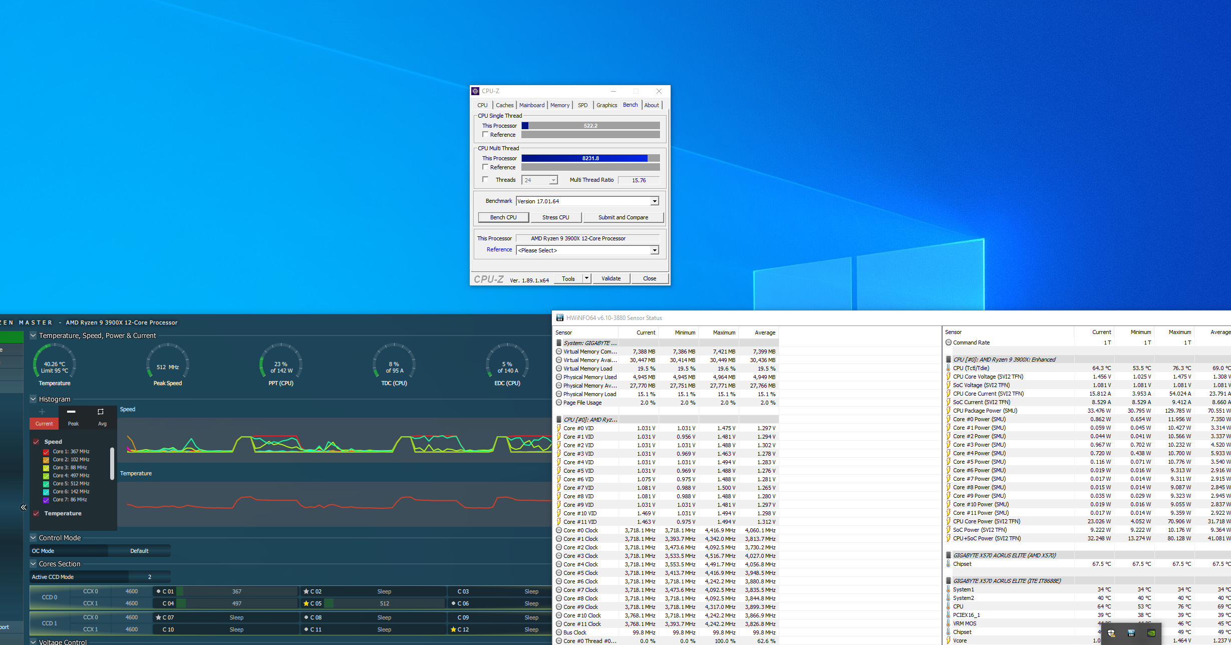The width and height of the screenshot is (1231, 645).
Task: Click the Temperature 40.26 °C gauge
Action: click(x=55, y=364)
